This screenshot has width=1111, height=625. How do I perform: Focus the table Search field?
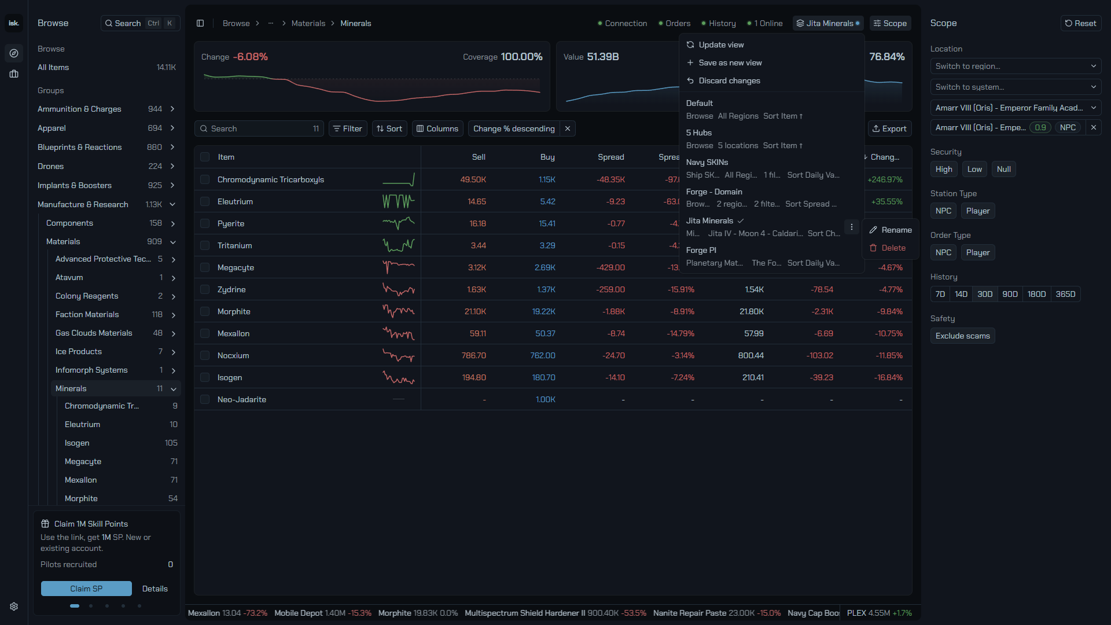pyautogui.click(x=259, y=128)
